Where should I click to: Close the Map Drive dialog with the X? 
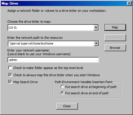click(129, 3)
